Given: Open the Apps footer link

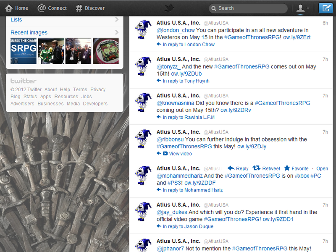Looking at the screenshot, I should coord(46,97).
